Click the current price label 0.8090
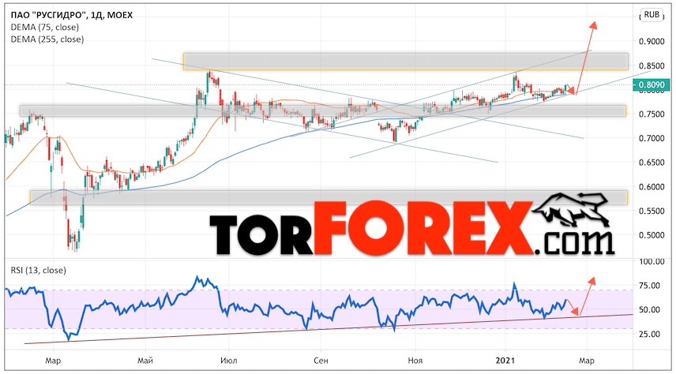The width and height of the screenshot is (676, 374). pyautogui.click(x=651, y=85)
